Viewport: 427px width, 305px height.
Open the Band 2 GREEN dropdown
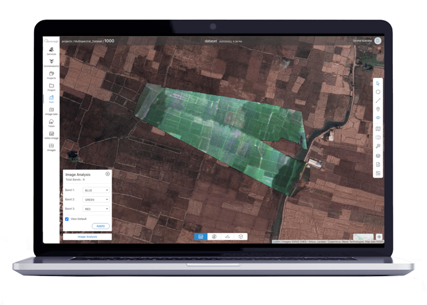pos(96,199)
